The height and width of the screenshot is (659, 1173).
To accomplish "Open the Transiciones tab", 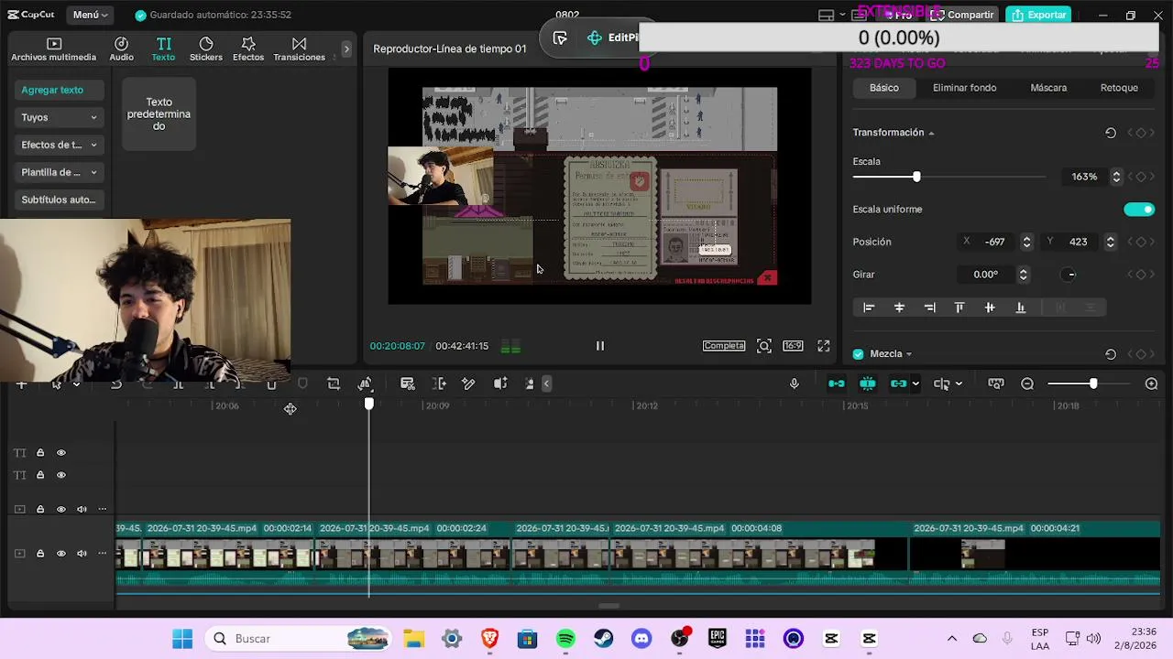I will pyautogui.click(x=299, y=49).
